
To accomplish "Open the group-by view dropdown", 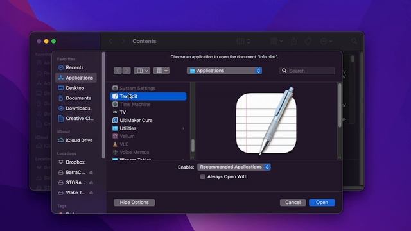I will (x=161, y=71).
